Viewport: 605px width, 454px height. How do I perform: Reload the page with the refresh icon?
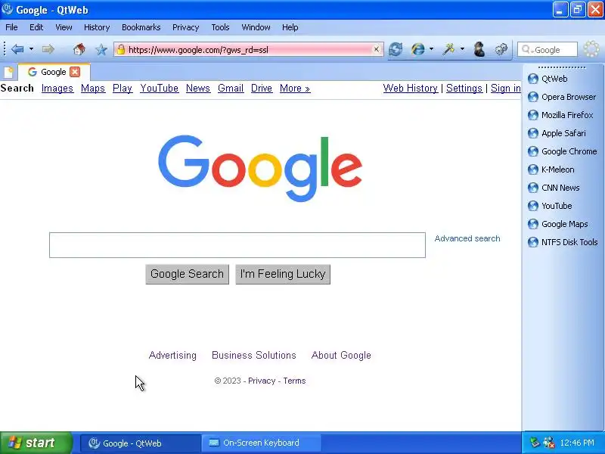click(396, 49)
